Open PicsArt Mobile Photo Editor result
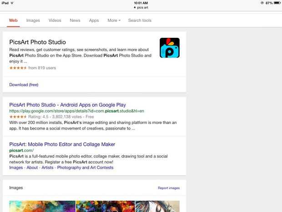This screenshot has height=212, width=282. click(62, 144)
